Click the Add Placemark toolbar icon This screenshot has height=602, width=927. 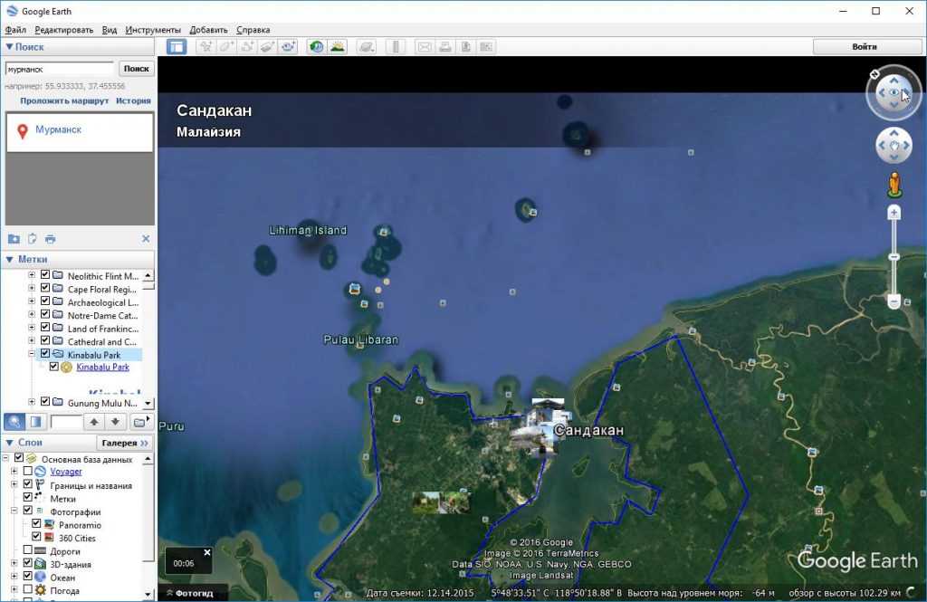205,47
